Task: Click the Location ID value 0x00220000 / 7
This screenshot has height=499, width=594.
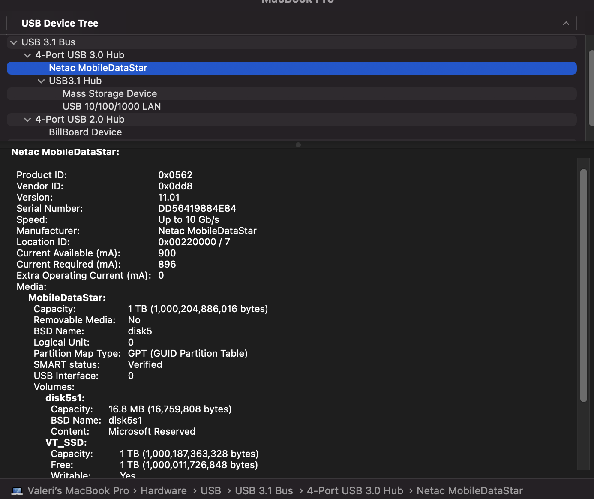Action: click(194, 242)
